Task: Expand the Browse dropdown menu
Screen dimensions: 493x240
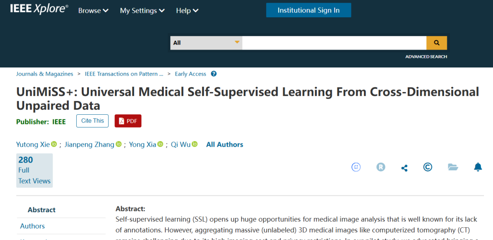Action: click(94, 10)
